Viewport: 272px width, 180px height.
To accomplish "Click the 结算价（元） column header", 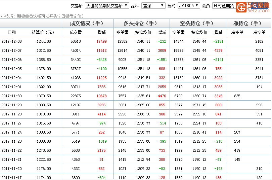I will [43, 32].
